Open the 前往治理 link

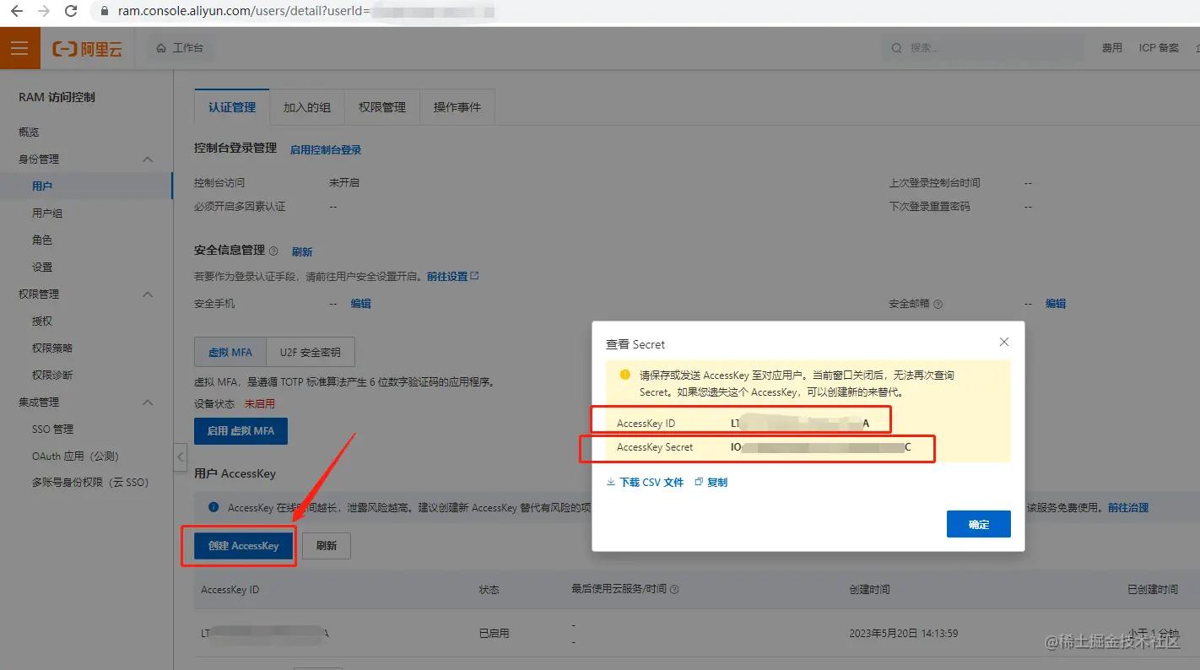pos(1128,508)
